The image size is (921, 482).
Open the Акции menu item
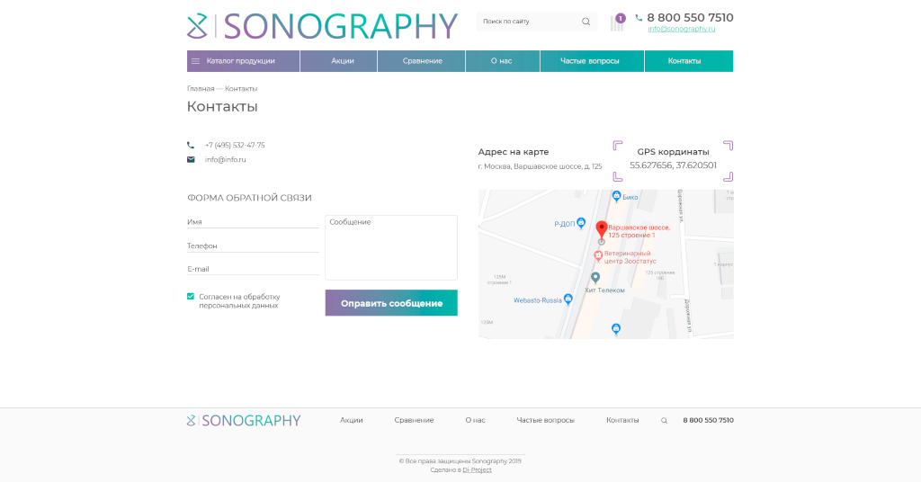point(342,61)
